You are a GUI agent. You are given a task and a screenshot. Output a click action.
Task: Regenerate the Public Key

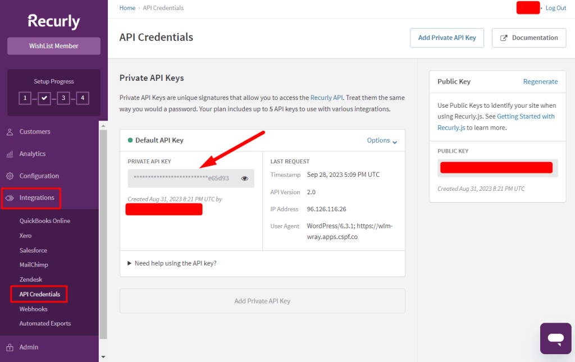[x=540, y=81]
